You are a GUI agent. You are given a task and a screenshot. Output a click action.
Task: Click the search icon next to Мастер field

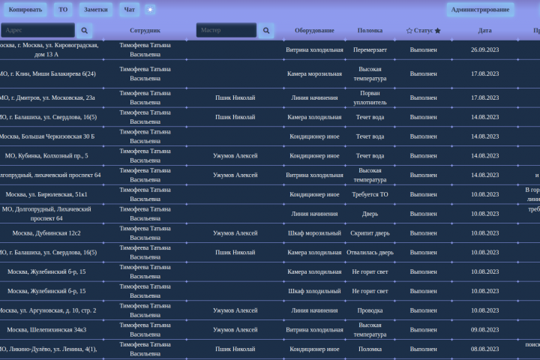coord(266,30)
